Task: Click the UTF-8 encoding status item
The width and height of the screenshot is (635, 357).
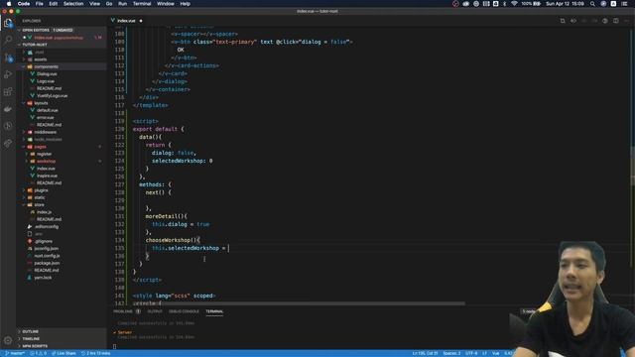Action: click(471, 353)
